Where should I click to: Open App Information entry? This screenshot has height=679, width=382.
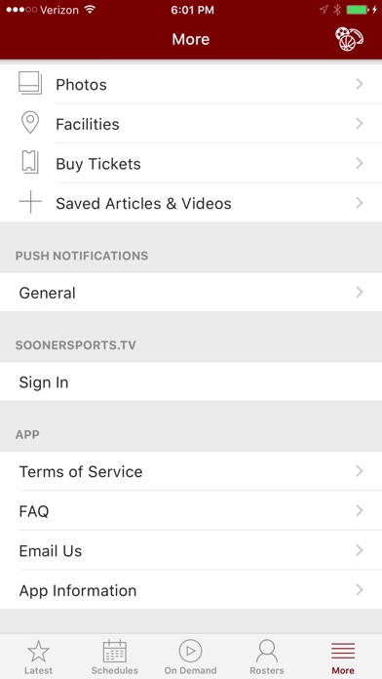point(191,590)
